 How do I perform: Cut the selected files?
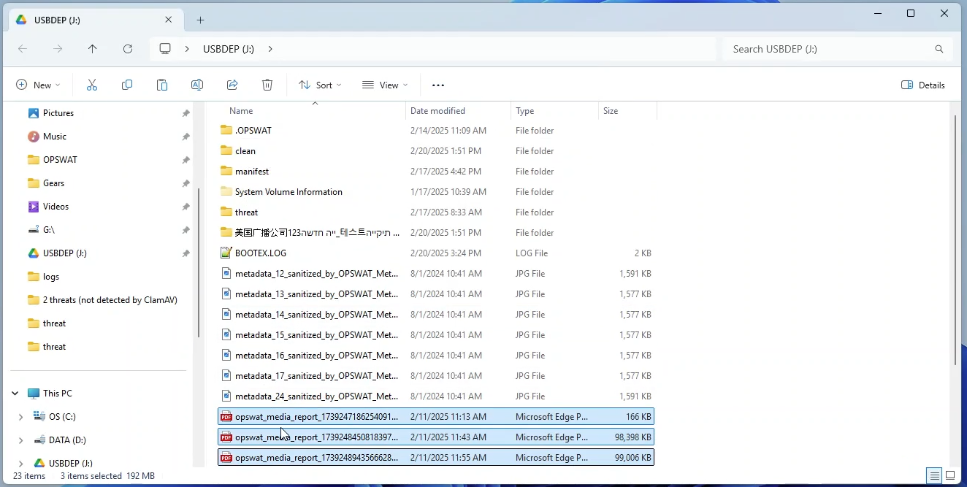coord(92,85)
